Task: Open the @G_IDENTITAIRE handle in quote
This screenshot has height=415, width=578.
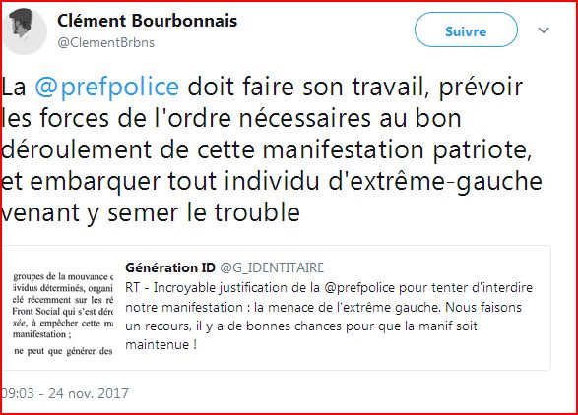Action: (272, 267)
